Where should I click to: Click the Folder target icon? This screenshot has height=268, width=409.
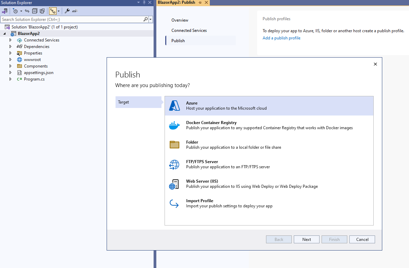pos(175,145)
